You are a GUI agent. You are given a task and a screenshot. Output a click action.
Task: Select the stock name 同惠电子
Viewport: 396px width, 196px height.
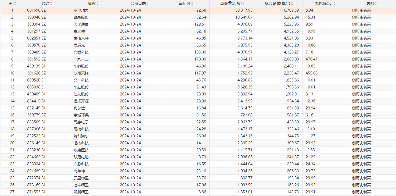[81, 122]
